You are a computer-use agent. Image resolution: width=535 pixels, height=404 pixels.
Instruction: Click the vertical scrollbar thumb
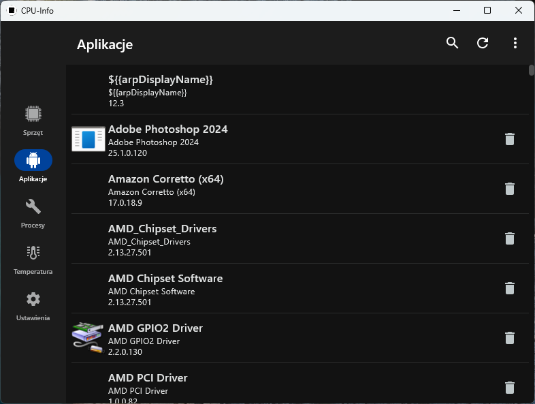[x=531, y=70]
